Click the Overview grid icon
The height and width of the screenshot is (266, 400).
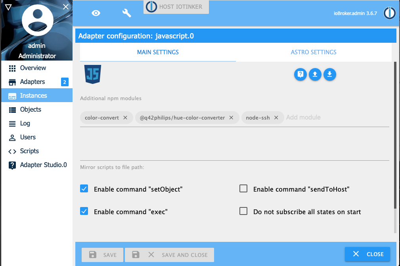[x=12, y=68]
